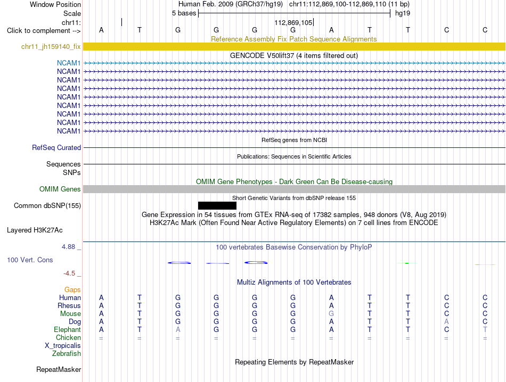Screen dimensions: 506x382
Task: Click the hg19 label beside scale bar
Action: tap(403, 13)
